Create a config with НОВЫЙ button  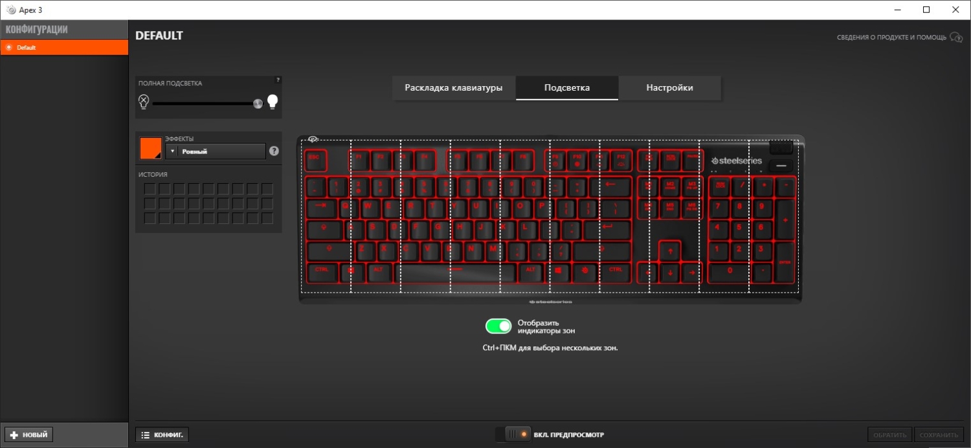(28, 434)
